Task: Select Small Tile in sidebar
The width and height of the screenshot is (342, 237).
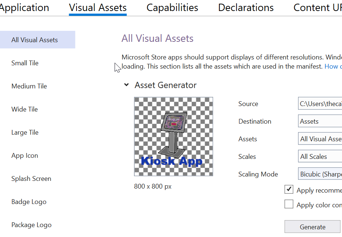Action: [25, 63]
